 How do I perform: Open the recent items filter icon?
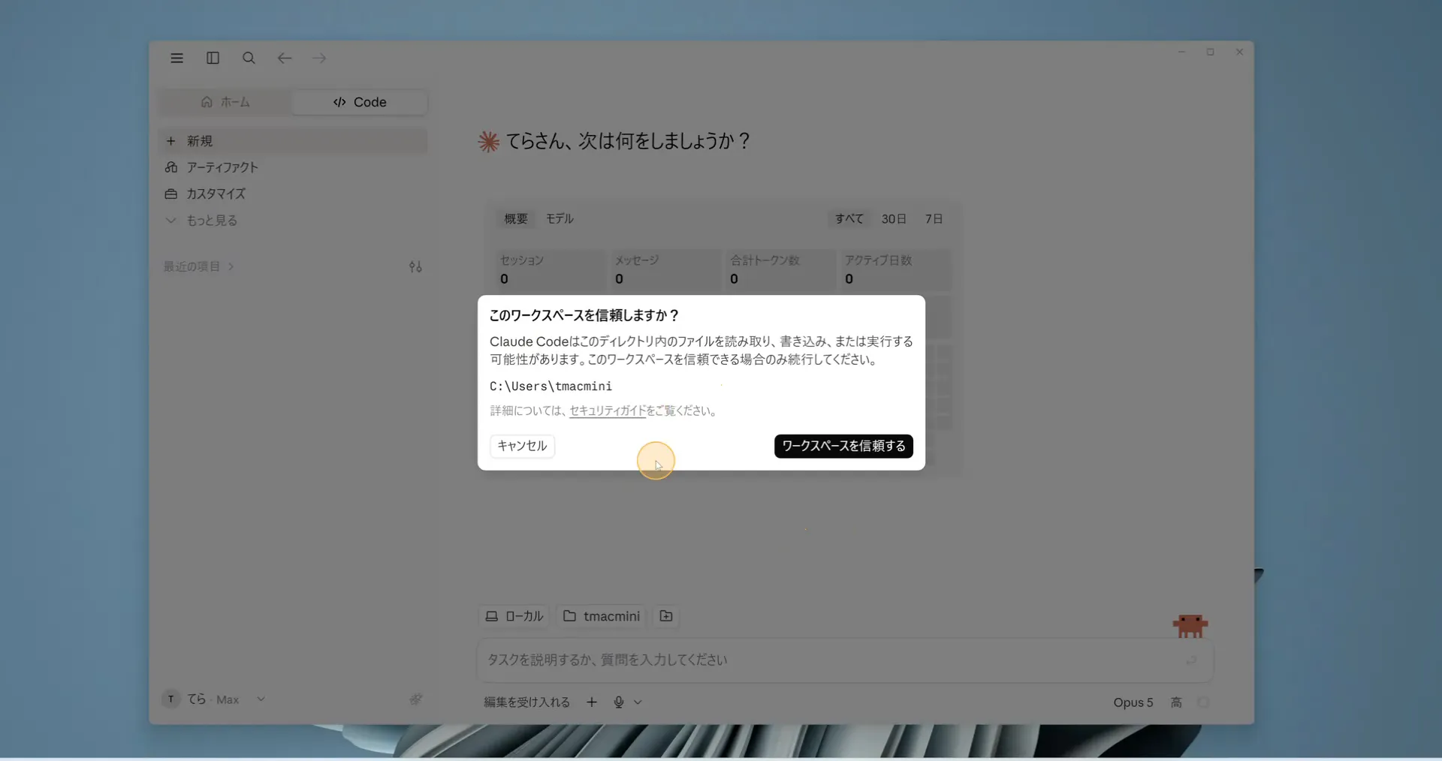coord(415,266)
